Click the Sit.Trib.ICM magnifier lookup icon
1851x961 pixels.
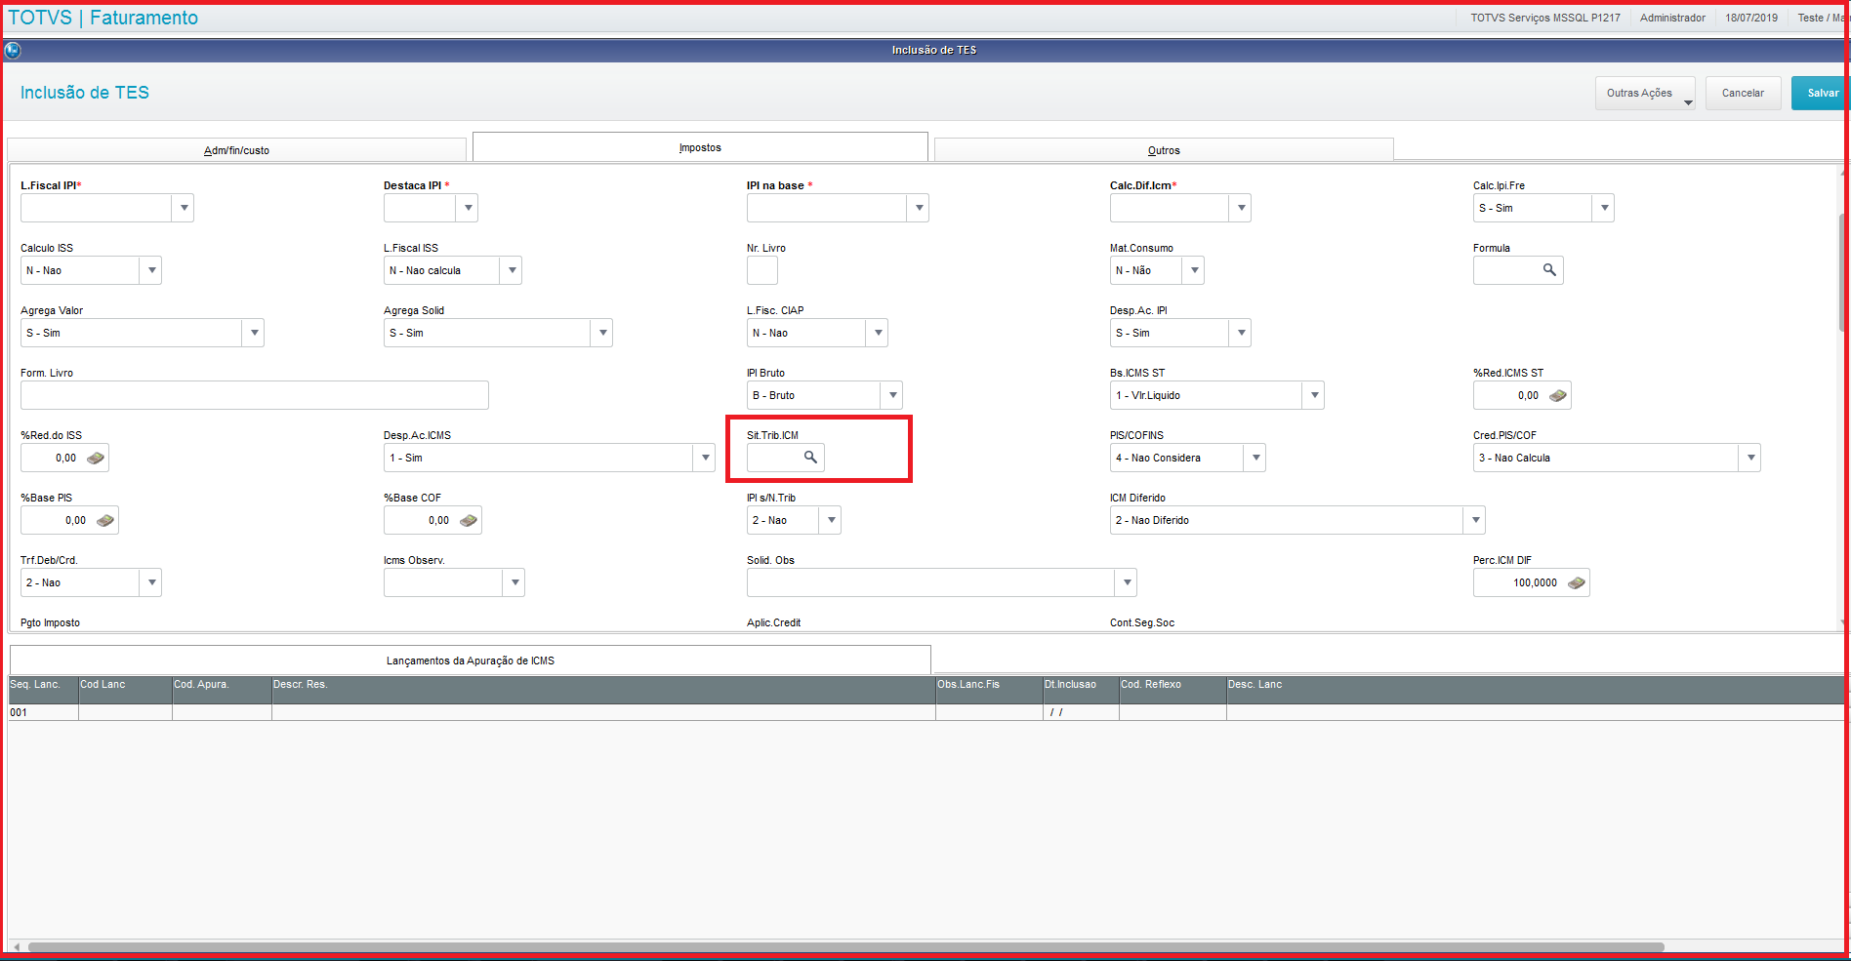tap(810, 458)
